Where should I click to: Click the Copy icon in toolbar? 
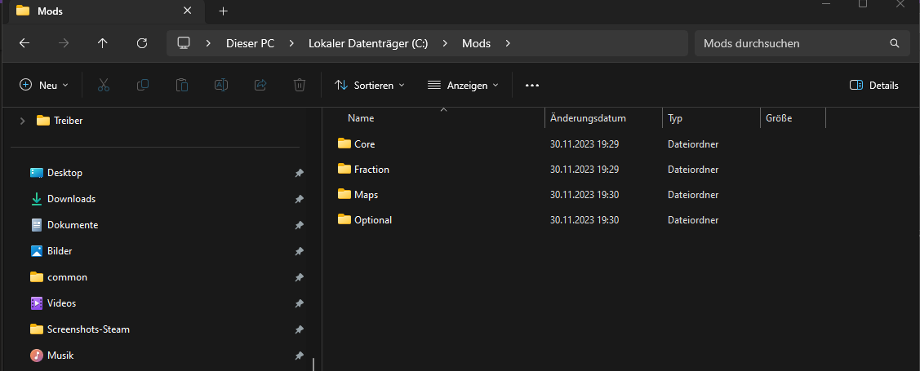(143, 85)
